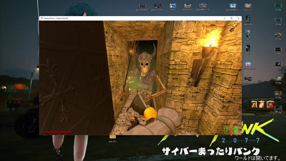Viewport: 286px width, 161px height.
Task: Open the 202207 camp video file icon
Action: coord(203,7)
